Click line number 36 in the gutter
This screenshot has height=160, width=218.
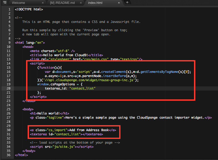coord(9,155)
